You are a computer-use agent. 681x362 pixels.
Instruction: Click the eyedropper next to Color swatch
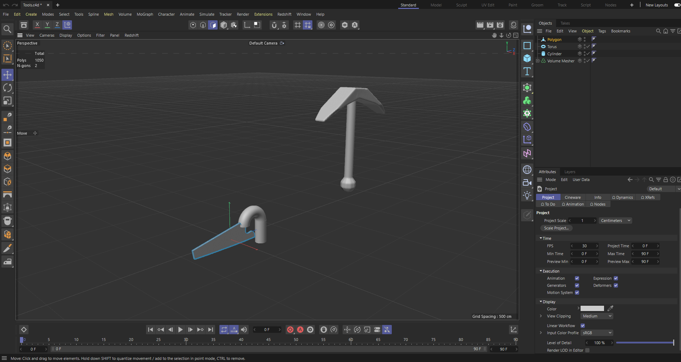610,309
